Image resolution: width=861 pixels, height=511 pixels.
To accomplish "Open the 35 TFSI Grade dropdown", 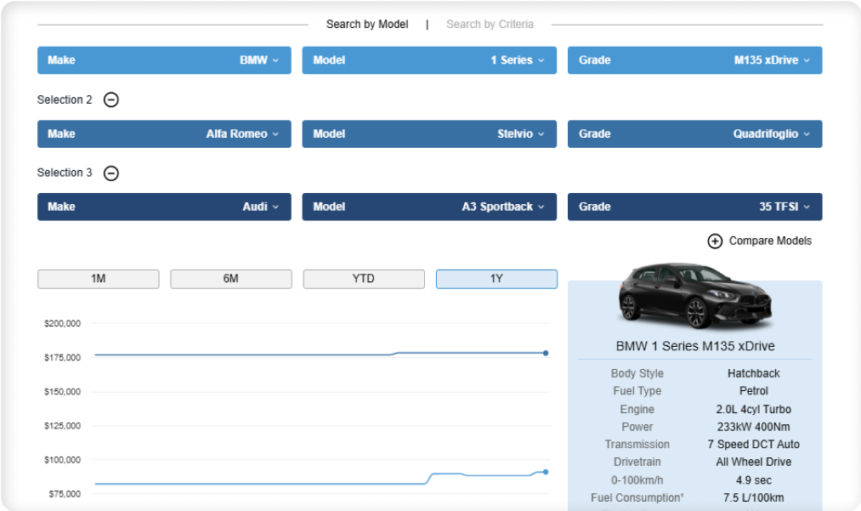I will point(694,207).
